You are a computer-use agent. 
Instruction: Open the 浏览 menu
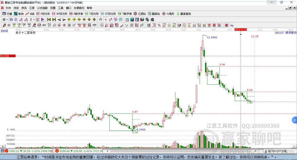pyautogui.click(x=16, y=8)
